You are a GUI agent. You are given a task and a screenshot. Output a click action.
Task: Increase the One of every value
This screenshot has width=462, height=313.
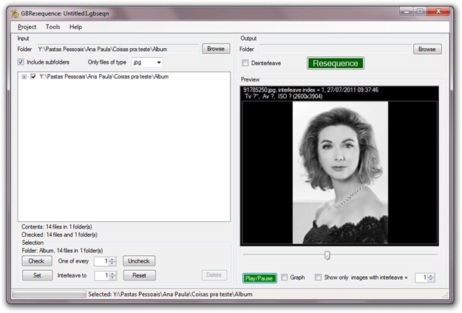pyautogui.click(x=112, y=259)
